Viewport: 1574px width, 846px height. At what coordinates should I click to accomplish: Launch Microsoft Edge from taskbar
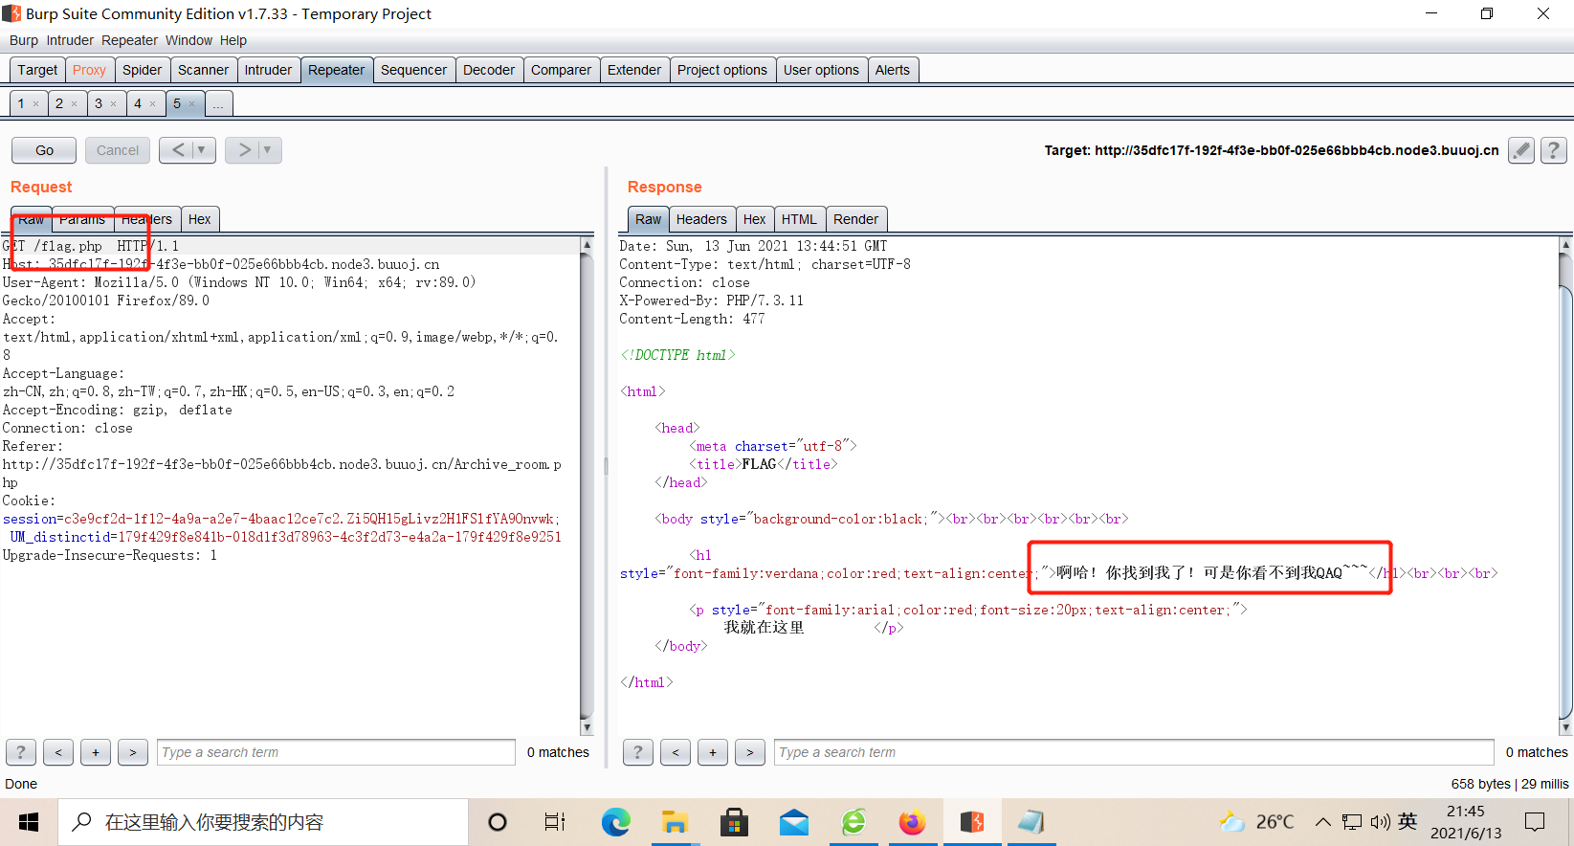(x=615, y=822)
